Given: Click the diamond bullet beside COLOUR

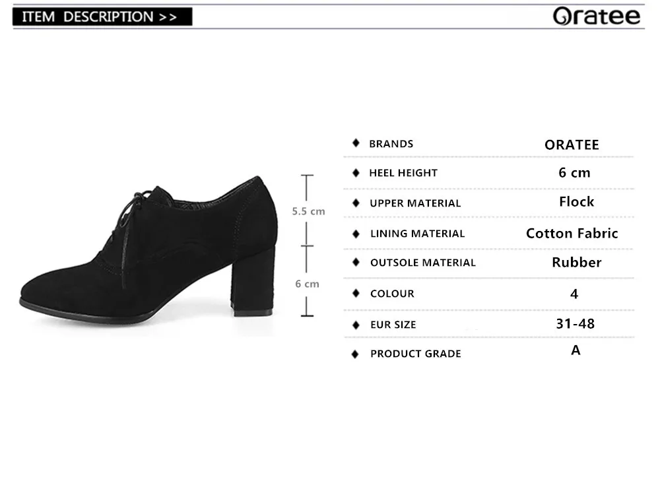Looking at the screenshot, I should coord(356,293).
